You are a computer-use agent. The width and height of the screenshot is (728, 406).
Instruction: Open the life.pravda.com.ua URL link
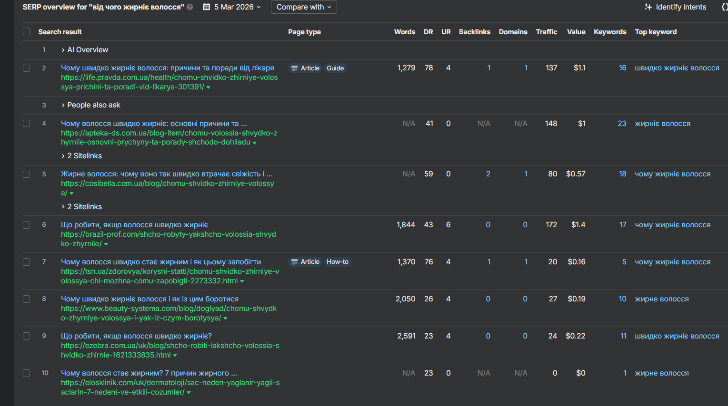tap(169, 82)
